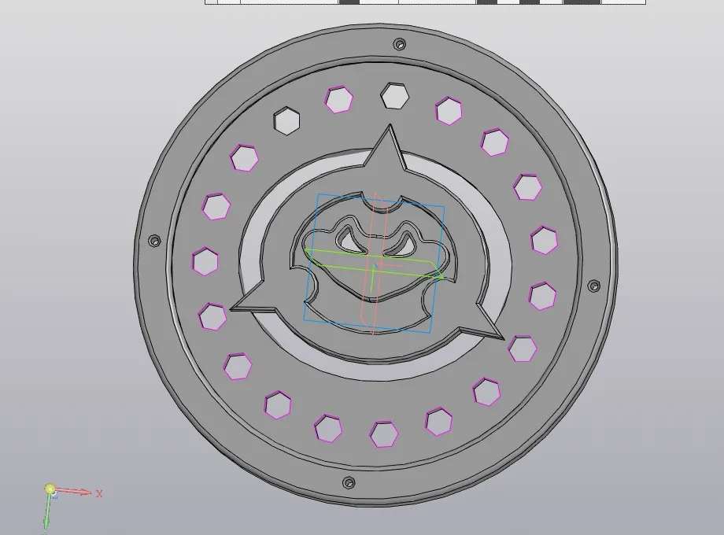Select the leftmost magenta-highlighted hexagon hole
Image resolution: width=724 pixels, height=535 pixels.
pyautogui.click(x=205, y=261)
